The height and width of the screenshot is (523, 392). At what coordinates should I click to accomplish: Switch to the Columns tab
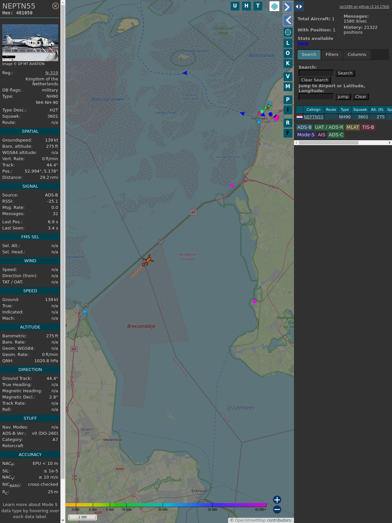click(357, 55)
